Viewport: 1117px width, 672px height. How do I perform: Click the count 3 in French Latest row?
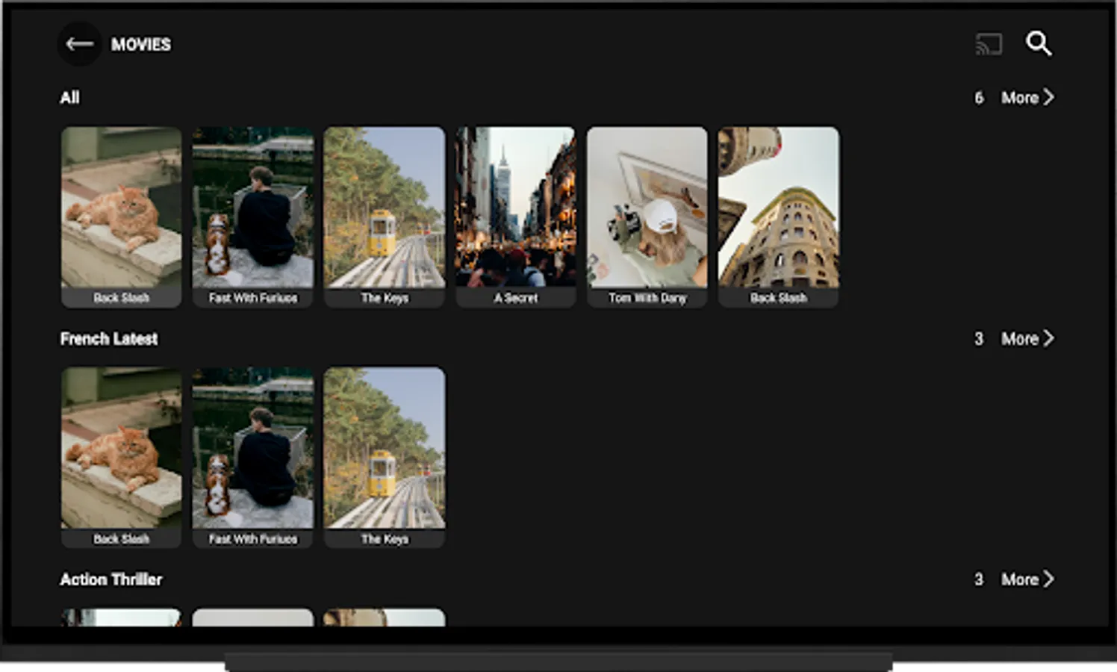tap(979, 339)
